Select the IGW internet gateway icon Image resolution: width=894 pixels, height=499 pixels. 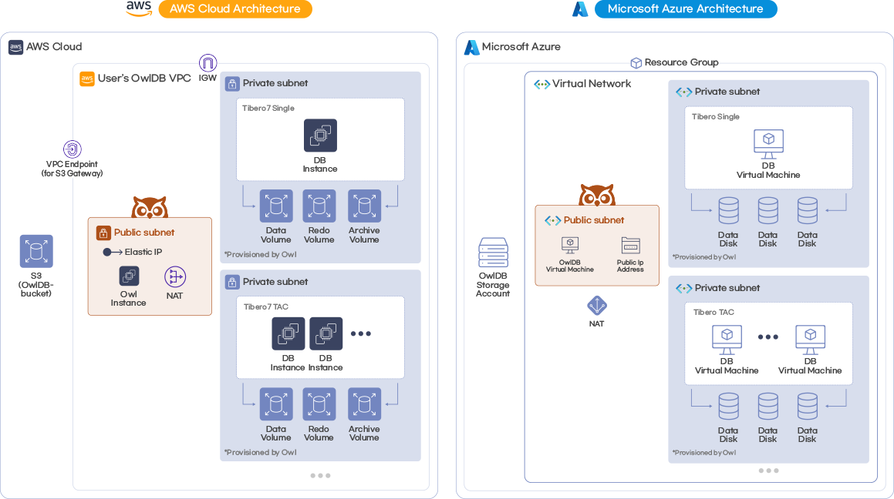[207, 62]
